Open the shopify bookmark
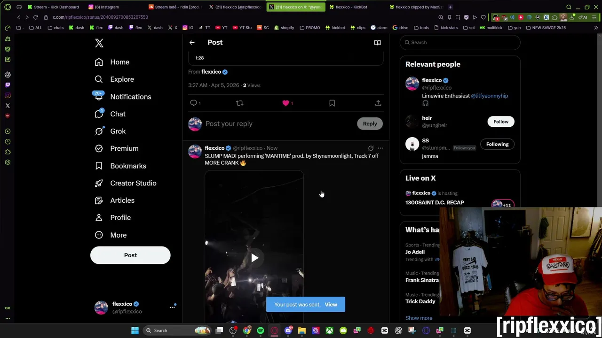Image resolution: width=602 pixels, height=338 pixels. [284, 28]
